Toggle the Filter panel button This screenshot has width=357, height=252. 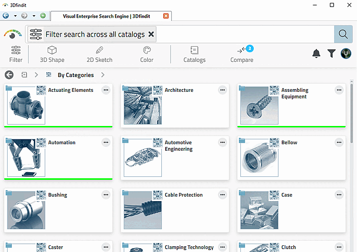(x=16, y=54)
